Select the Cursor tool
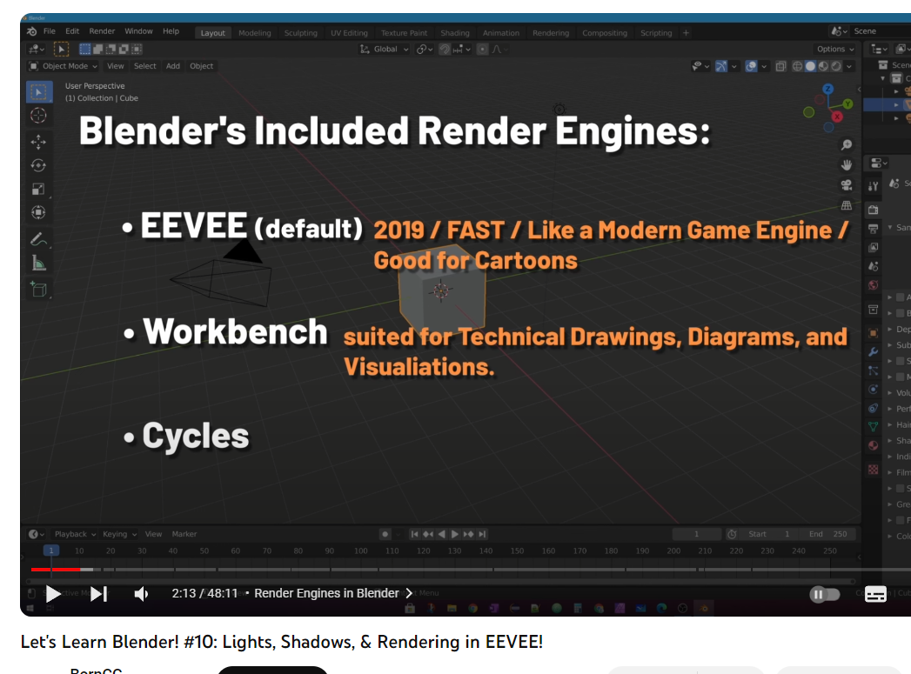Screen dimensions: 911x674 (39, 116)
